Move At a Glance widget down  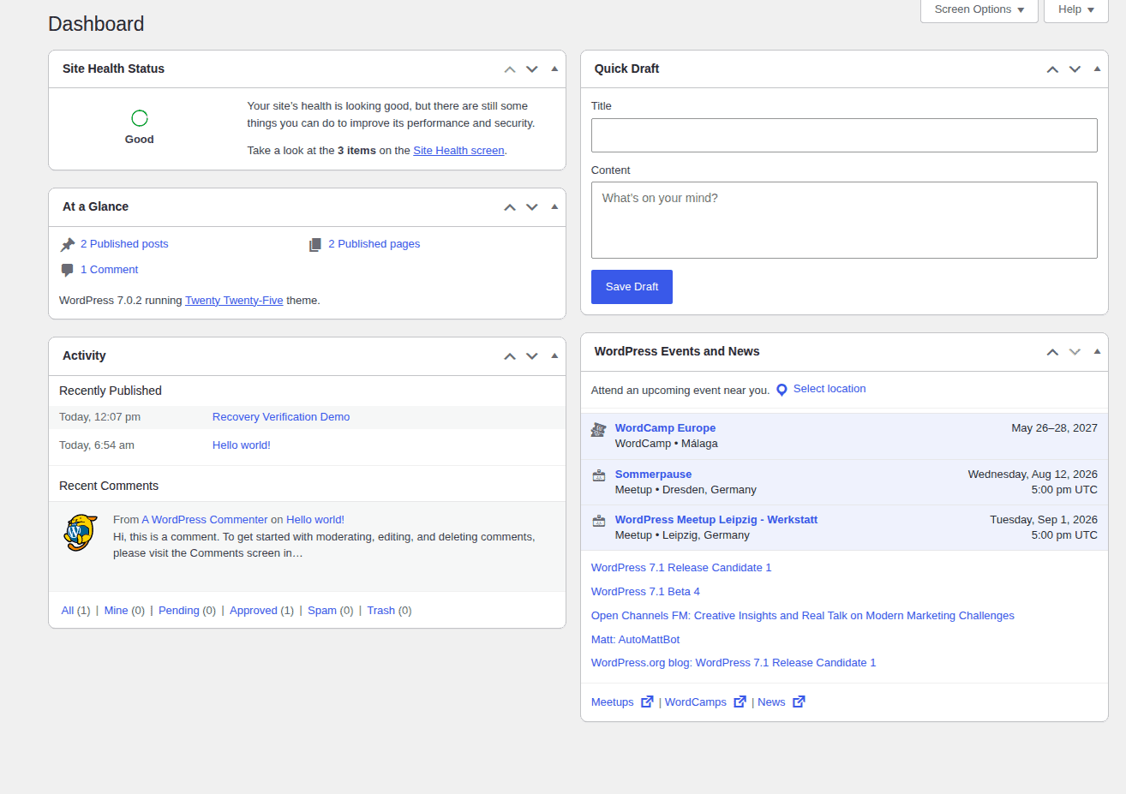pyautogui.click(x=532, y=207)
